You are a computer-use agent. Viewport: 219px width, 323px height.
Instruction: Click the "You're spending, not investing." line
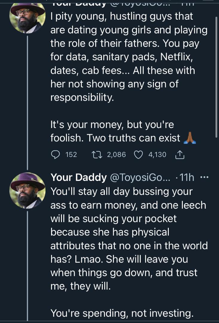122,313
